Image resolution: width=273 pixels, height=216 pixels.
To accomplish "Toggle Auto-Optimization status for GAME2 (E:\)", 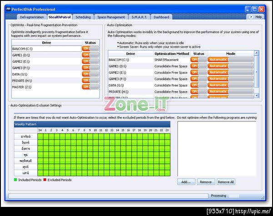I will 199,72.
